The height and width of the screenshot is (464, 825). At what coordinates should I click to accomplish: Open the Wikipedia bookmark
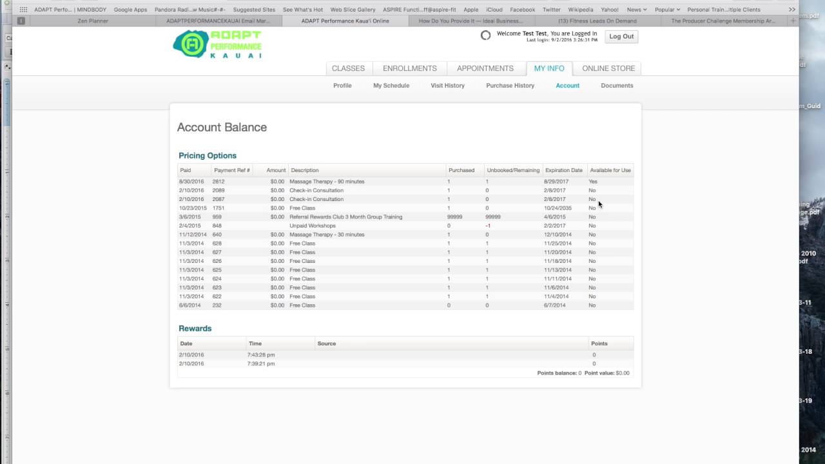point(581,10)
